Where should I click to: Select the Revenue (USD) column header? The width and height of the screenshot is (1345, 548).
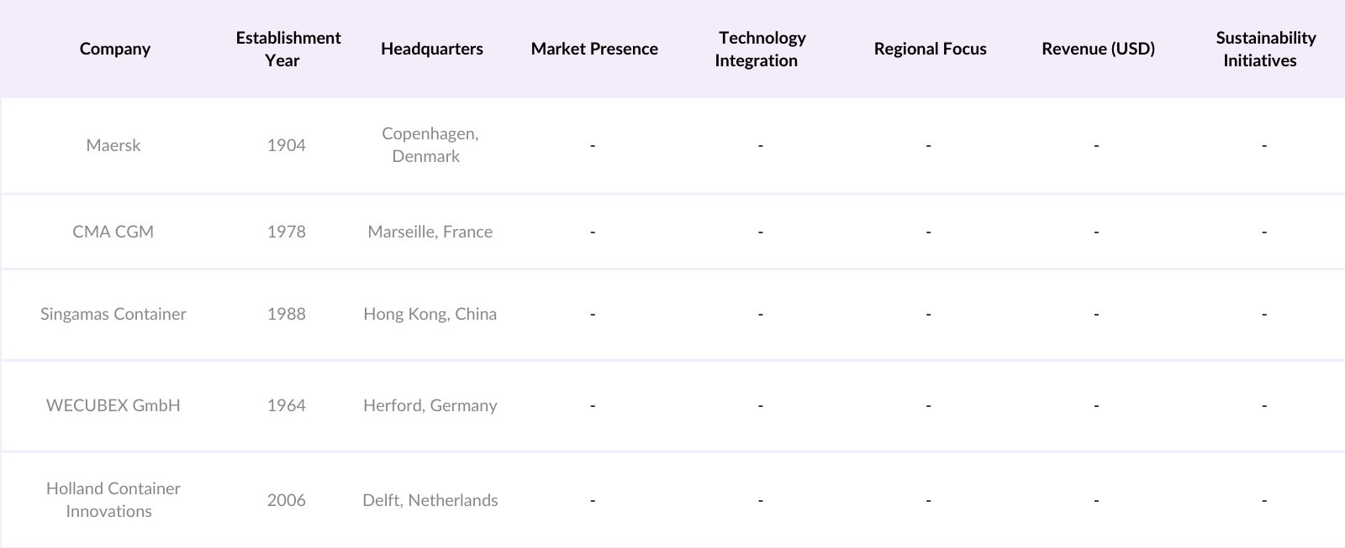coord(1098,49)
